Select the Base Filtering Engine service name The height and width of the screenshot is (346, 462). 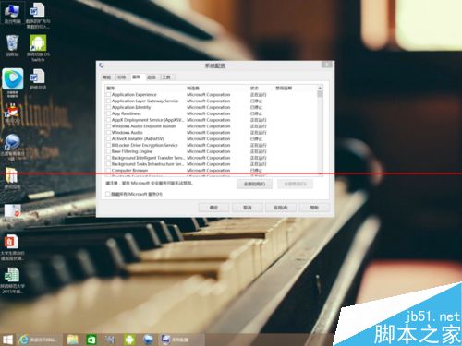coord(132,151)
